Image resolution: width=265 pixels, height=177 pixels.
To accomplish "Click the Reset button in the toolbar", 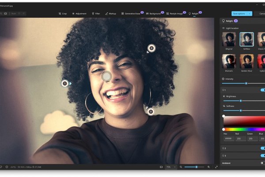I will [14, 14].
